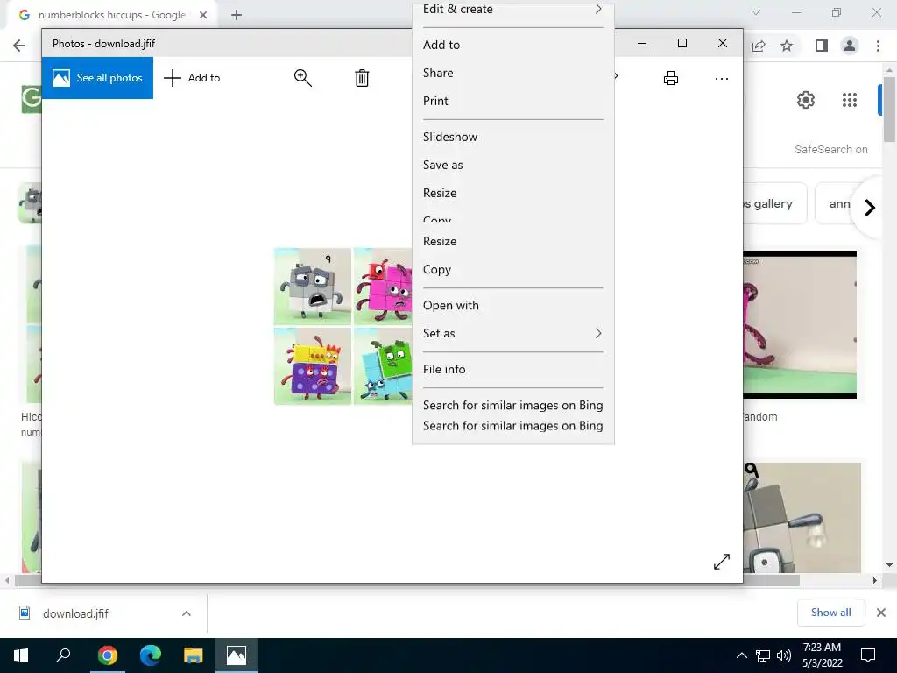Open the Photos three-dots more menu
The image size is (897, 673).
(x=722, y=78)
